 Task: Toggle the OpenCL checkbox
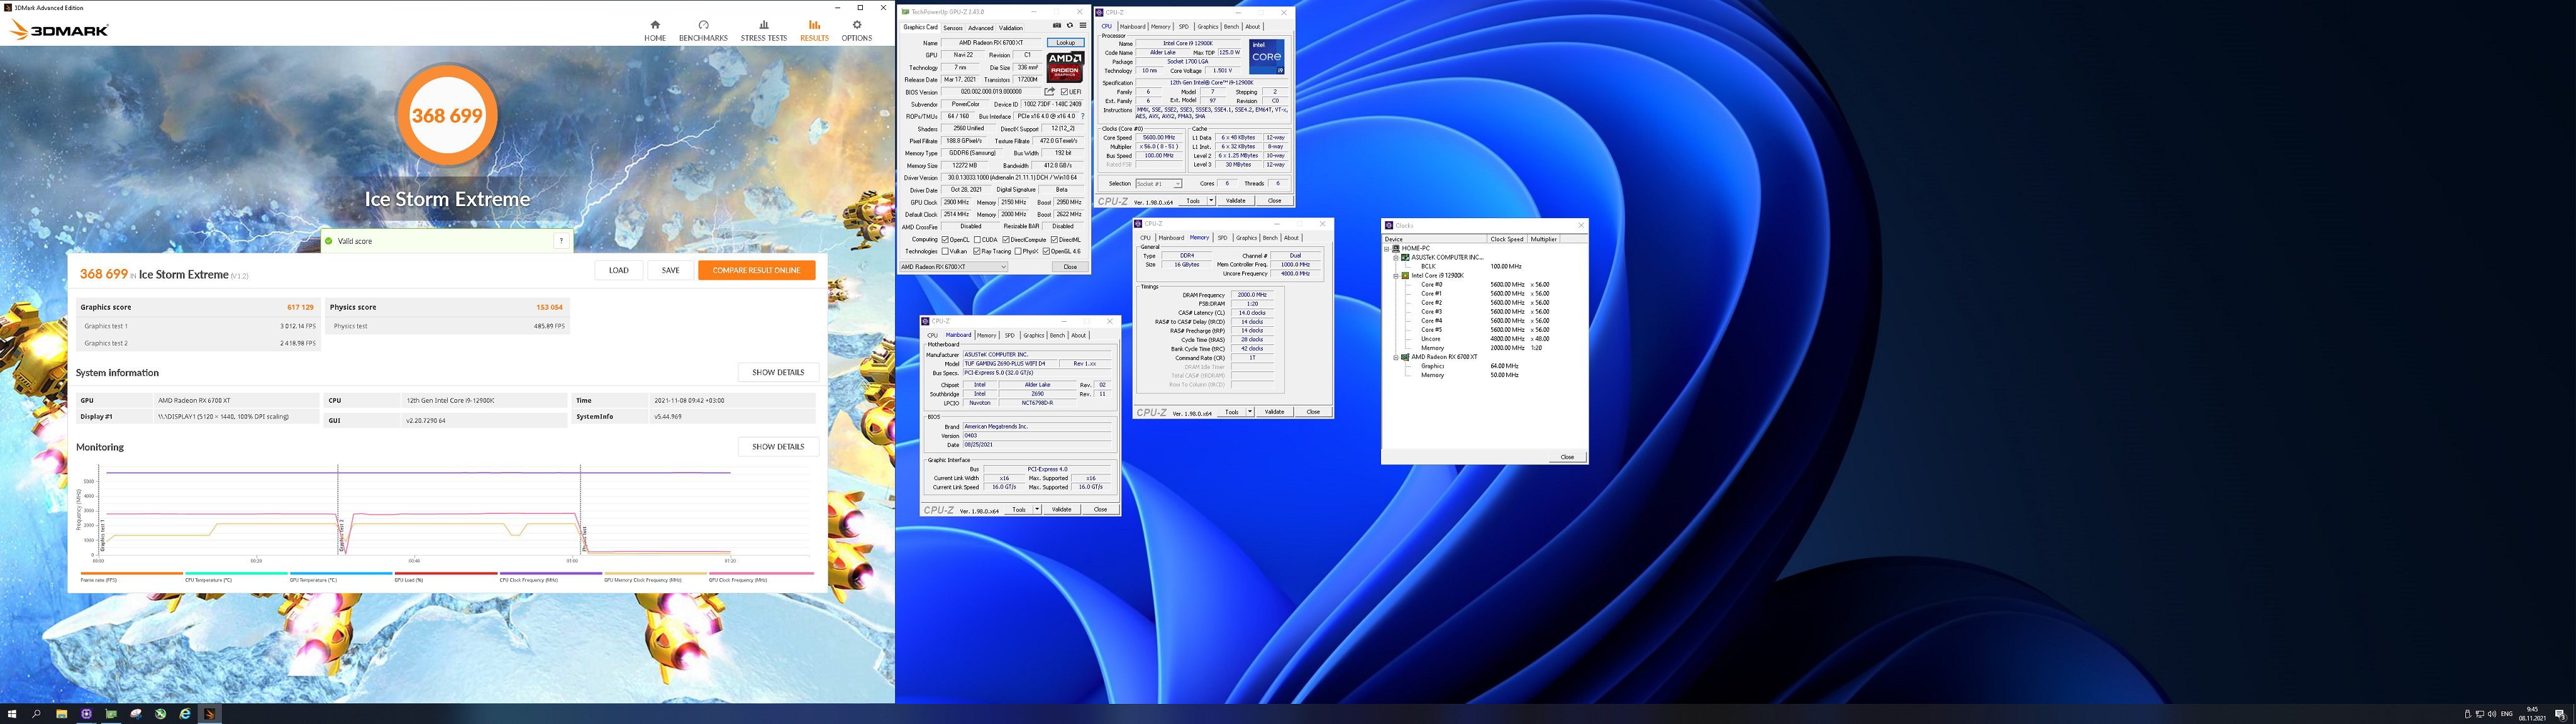pyautogui.click(x=945, y=239)
